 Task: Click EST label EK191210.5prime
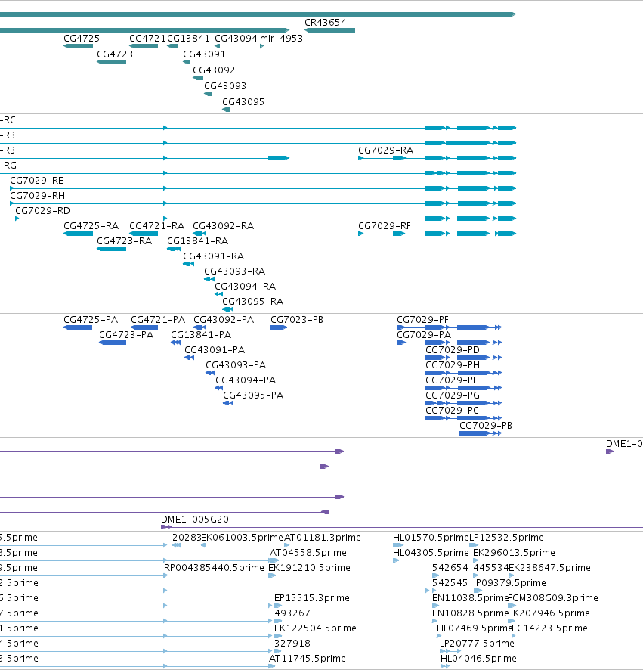pos(309,567)
